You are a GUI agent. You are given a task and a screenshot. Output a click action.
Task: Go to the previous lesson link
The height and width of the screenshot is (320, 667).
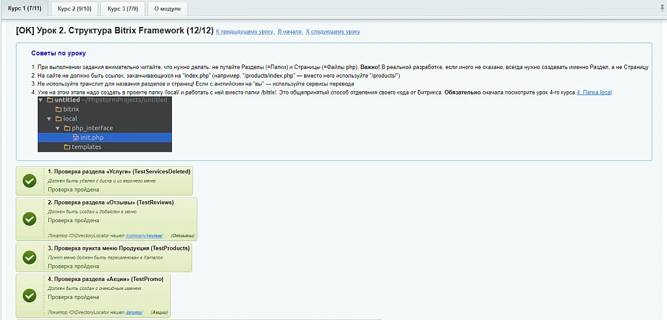(245, 32)
